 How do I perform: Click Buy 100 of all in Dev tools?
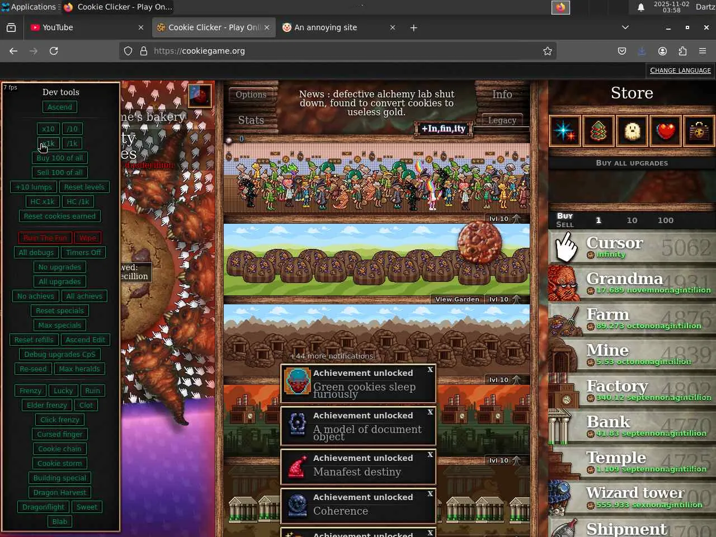pyautogui.click(x=60, y=158)
